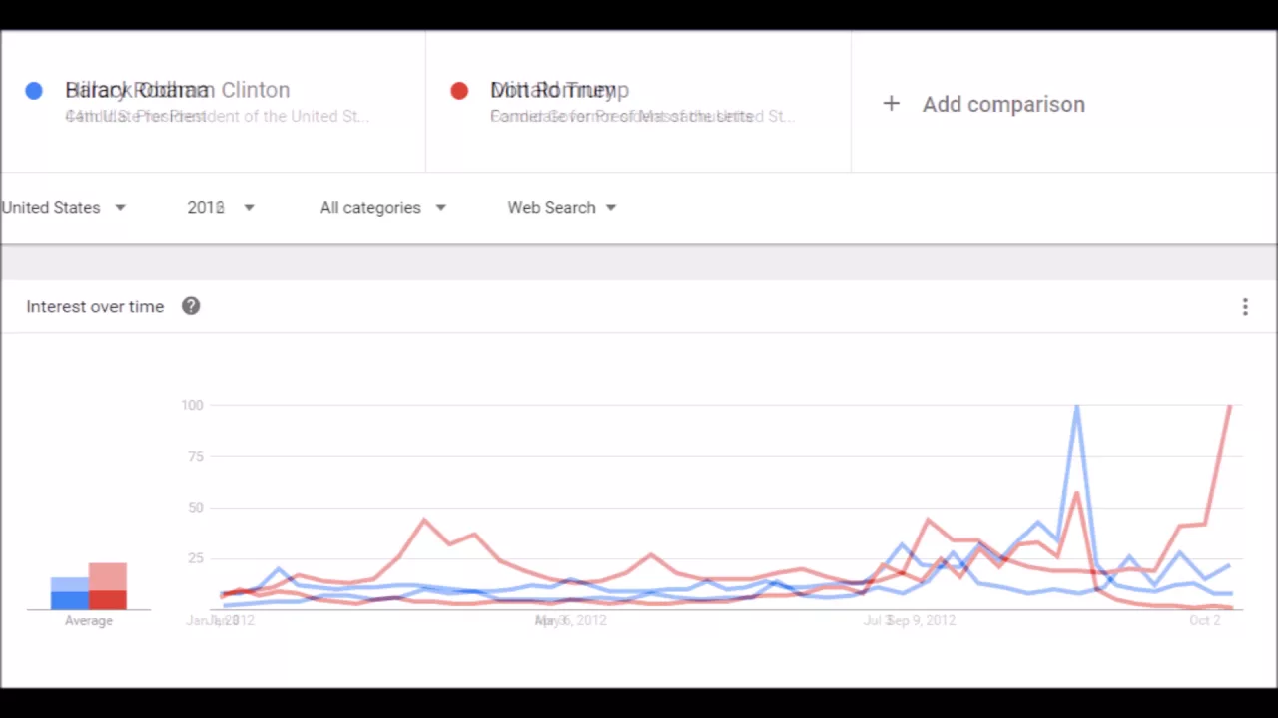The width and height of the screenshot is (1278, 718).
Task: Click the Average label under the bars
Action: (89, 620)
